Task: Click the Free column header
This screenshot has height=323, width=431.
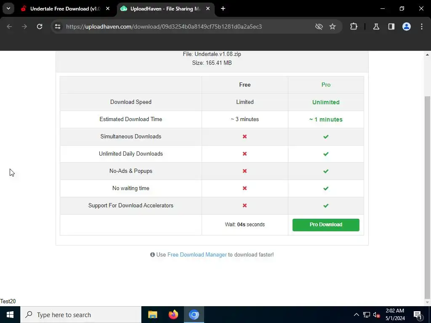Action: point(245,85)
